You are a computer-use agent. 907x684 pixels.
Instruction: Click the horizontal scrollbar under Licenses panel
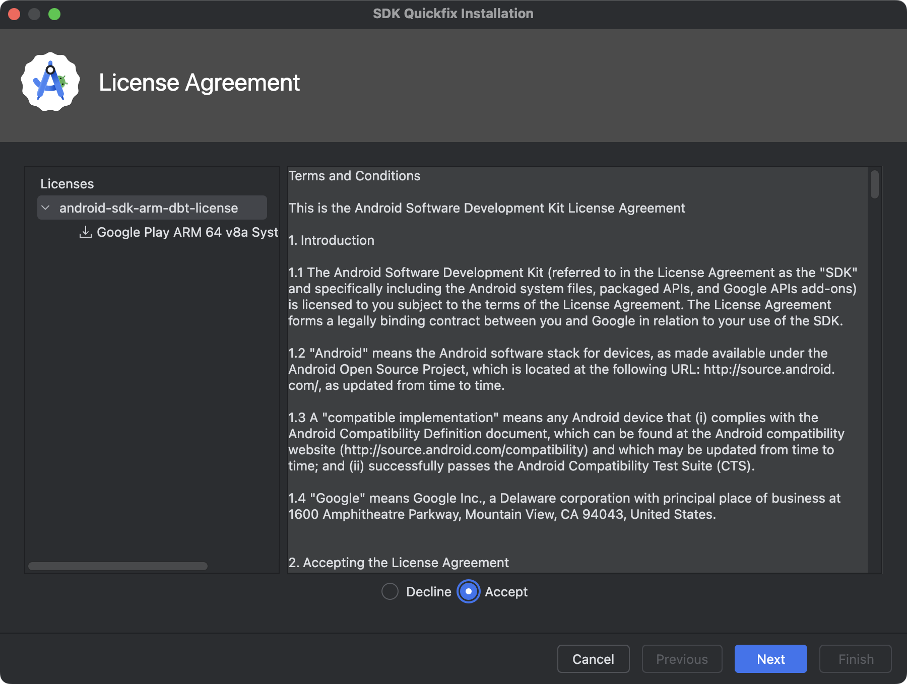click(118, 566)
